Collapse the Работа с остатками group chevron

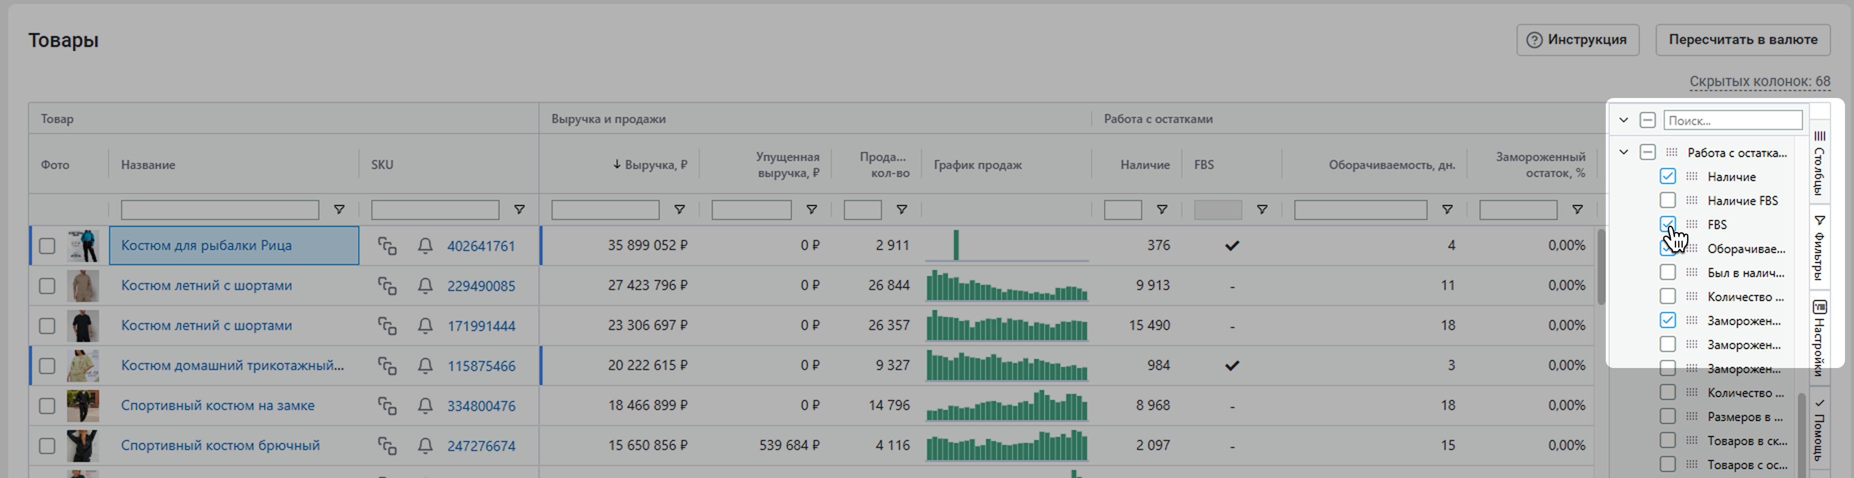(1624, 151)
